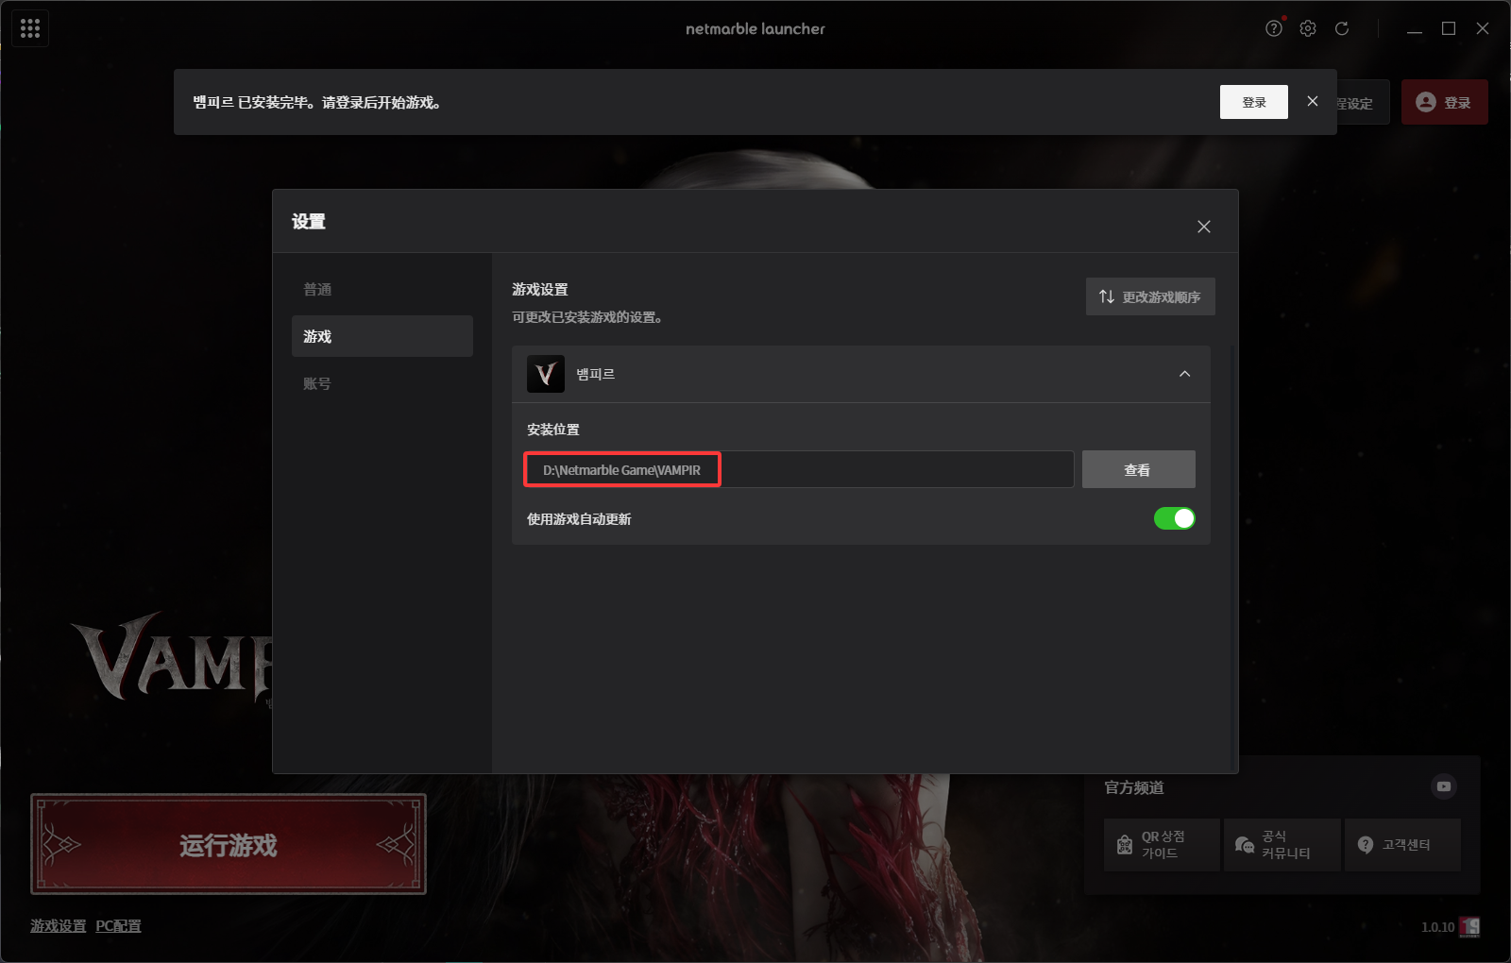Select the 游戏 settings tab
Viewport: 1511px width, 963px height.
[382, 336]
